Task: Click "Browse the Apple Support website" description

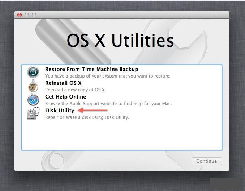Action: point(108,104)
